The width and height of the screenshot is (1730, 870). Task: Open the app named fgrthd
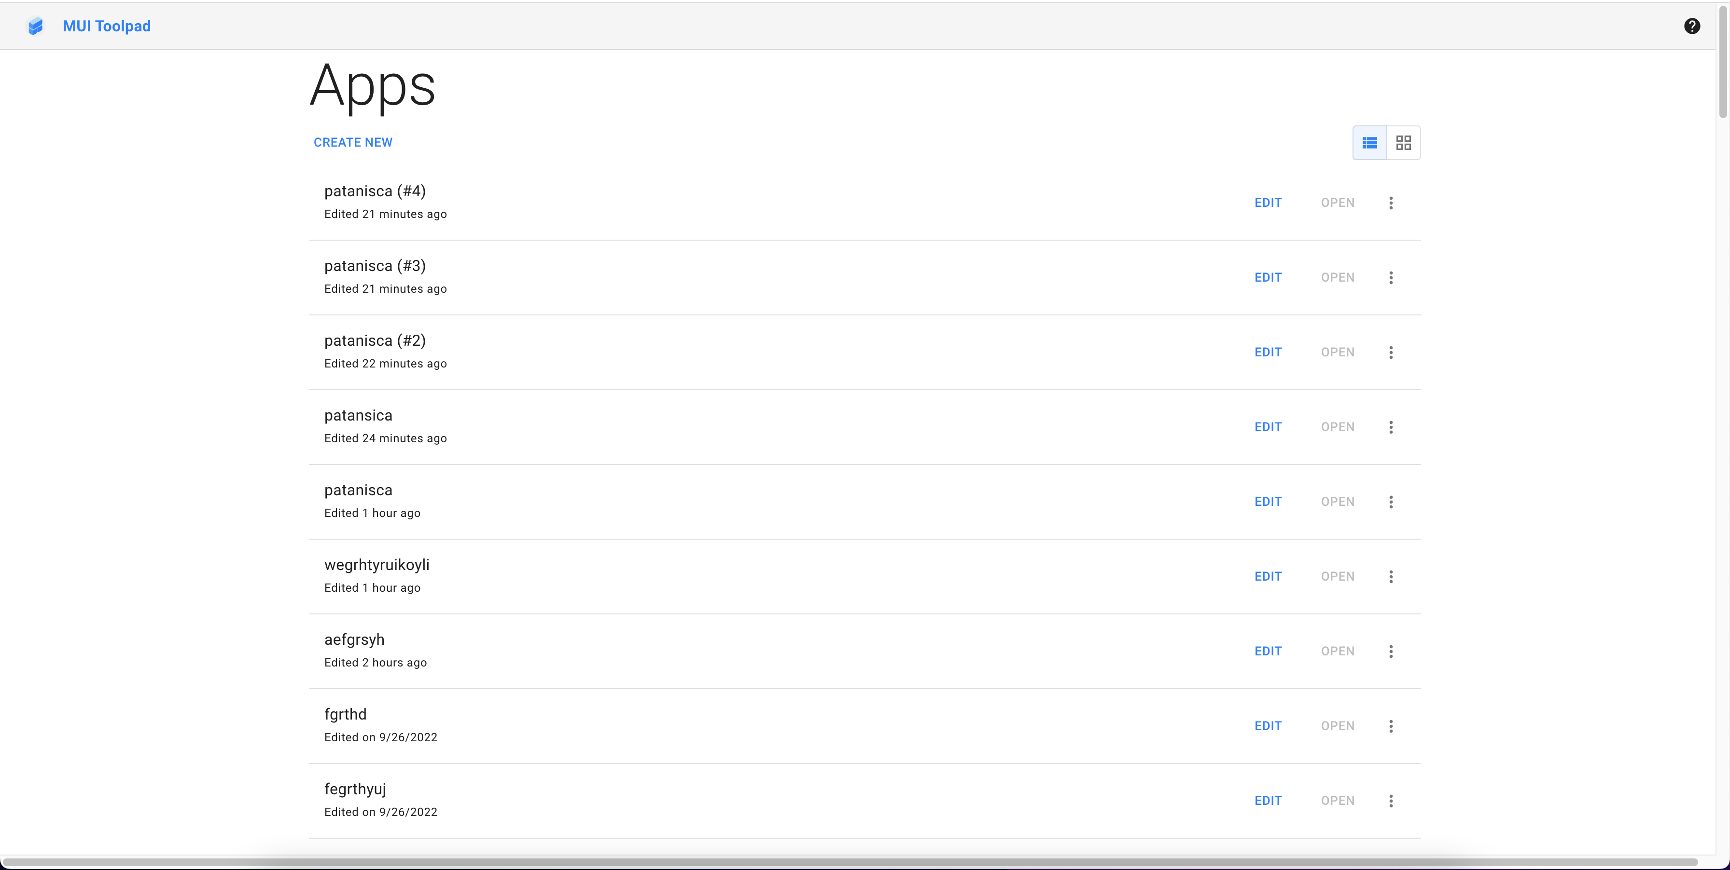(x=1337, y=725)
